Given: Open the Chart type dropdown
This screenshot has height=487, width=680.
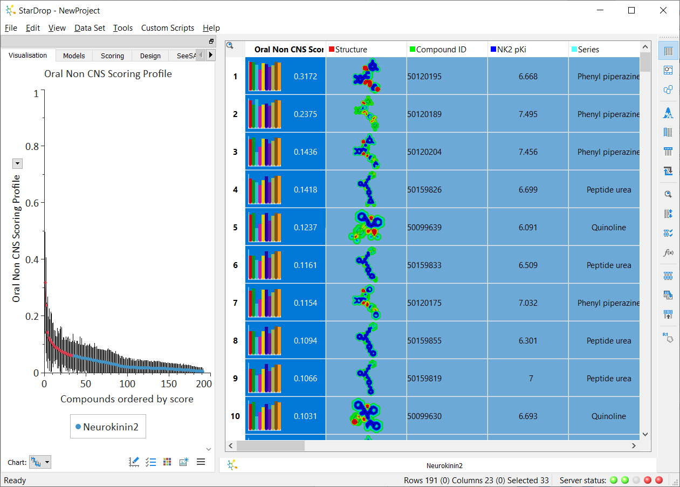Looking at the screenshot, I should pyautogui.click(x=40, y=462).
